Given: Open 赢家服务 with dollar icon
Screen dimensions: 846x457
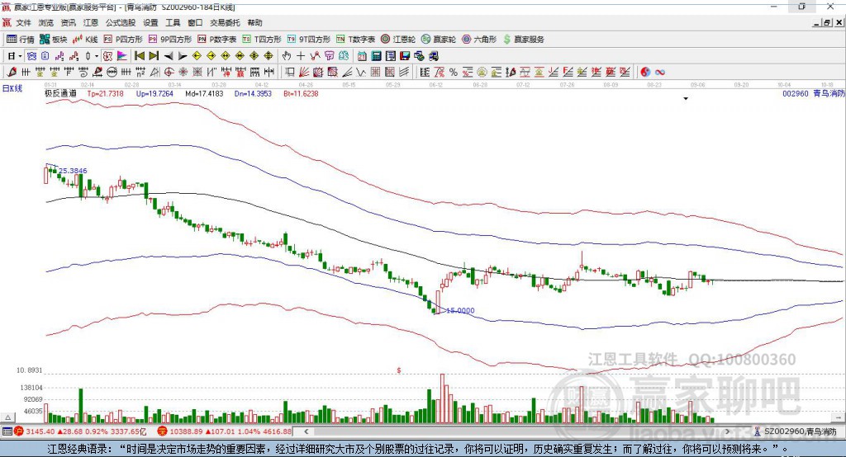Looking at the screenshot, I should click(x=523, y=40).
